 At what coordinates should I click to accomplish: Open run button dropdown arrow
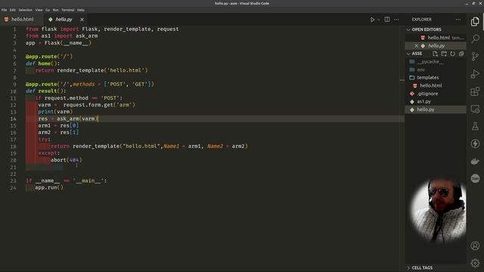pos(378,20)
